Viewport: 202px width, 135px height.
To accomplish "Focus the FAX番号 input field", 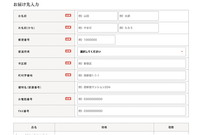I will [x=131, y=111].
